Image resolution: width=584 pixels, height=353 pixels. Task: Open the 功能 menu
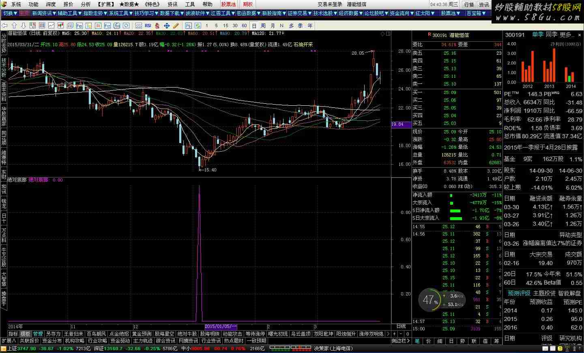34,4
